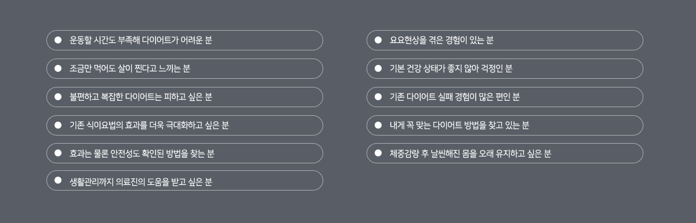The image size is (696, 223).
Task: Click '기존 다이어트 실패 경험이 많은 편인 분' text
Action: (x=455, y=97)
